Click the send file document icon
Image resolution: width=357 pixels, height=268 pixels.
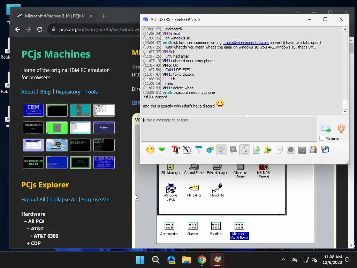pyautogui.click(x=256, y=150)
